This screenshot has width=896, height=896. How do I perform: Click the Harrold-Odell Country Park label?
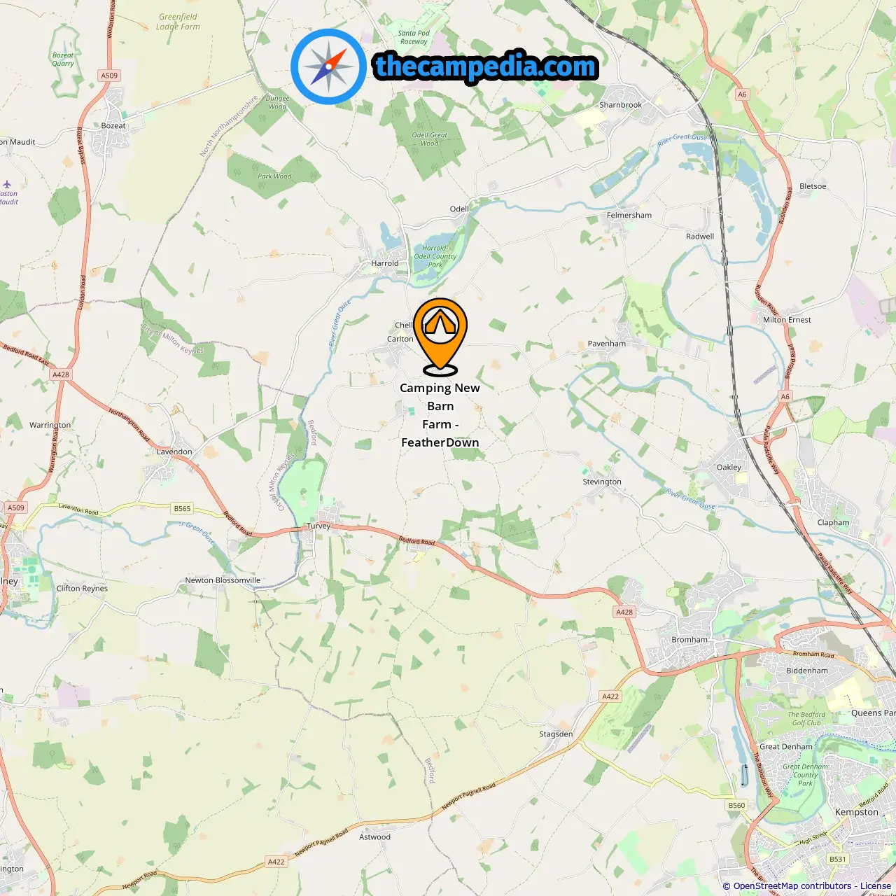(435, 256)
